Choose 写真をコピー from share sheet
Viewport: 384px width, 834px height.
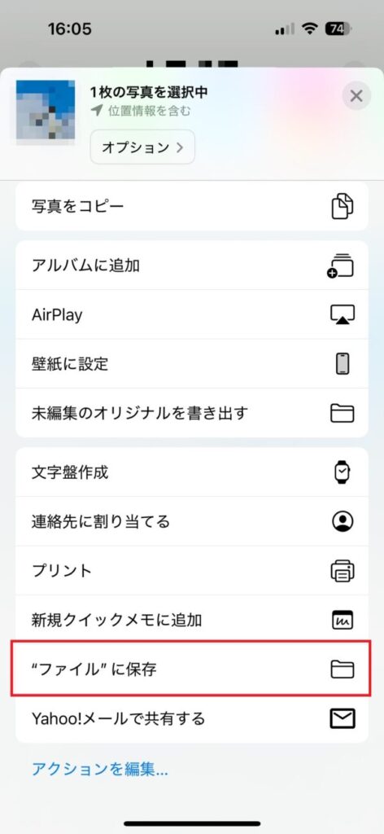pyautogui.click(x=192, y=206)
